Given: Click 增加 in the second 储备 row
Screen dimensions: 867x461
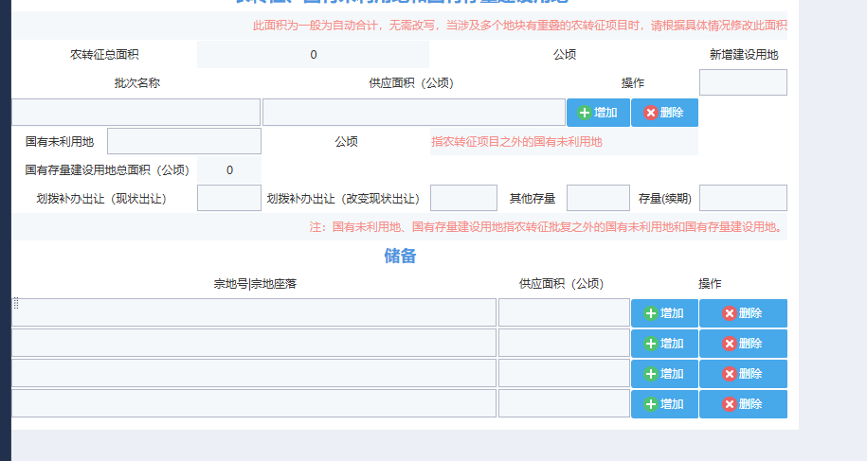Looking at the screenshot, I should [664, 344].
